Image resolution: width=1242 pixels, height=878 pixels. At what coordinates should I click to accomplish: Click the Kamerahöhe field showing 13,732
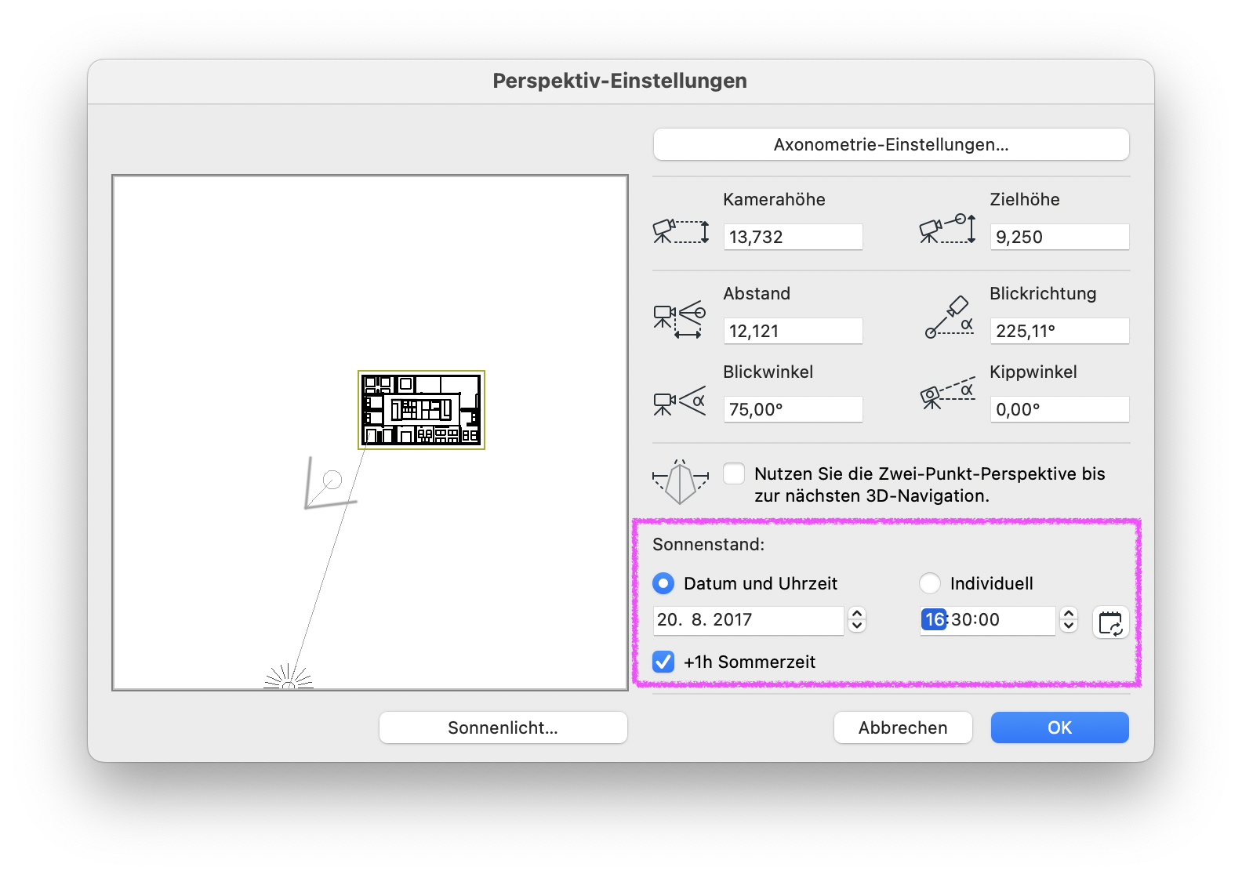coord(793,237)
